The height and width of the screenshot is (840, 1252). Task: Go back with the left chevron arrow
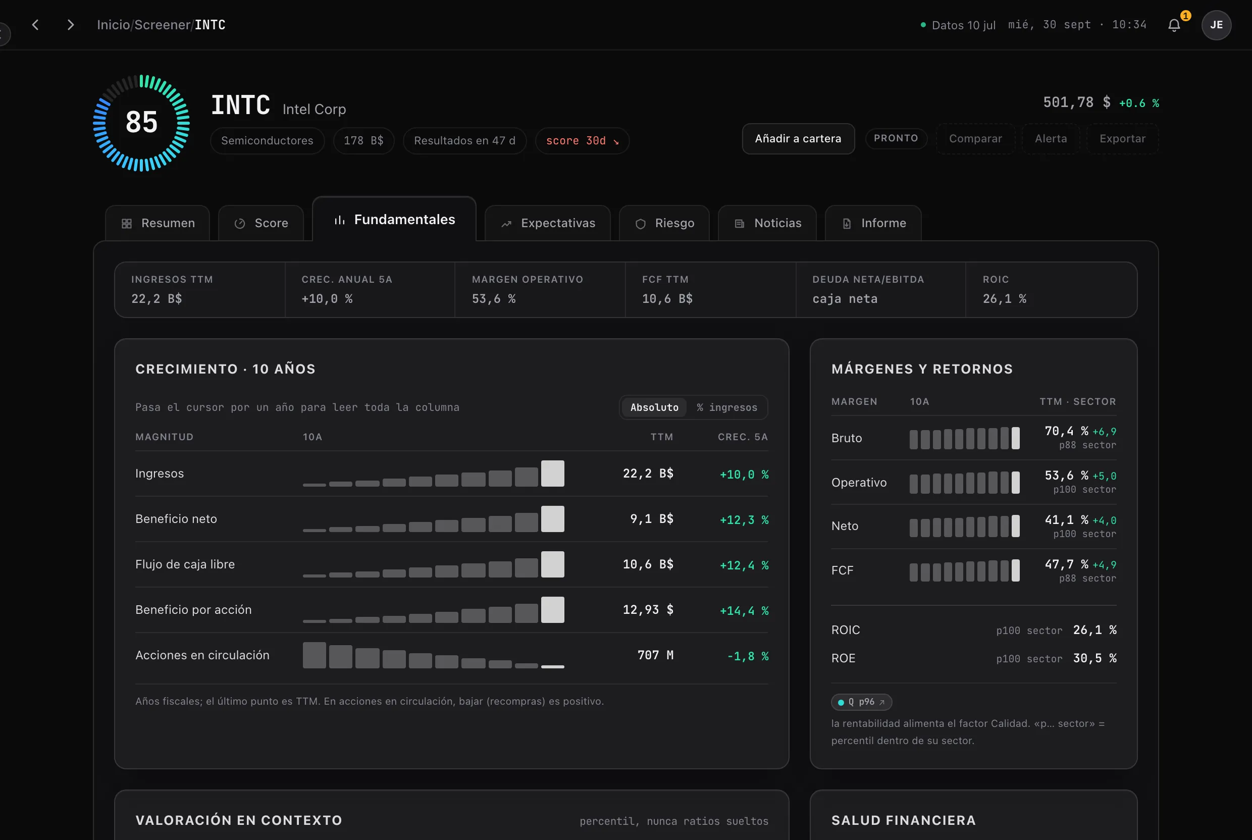point(35,25)
